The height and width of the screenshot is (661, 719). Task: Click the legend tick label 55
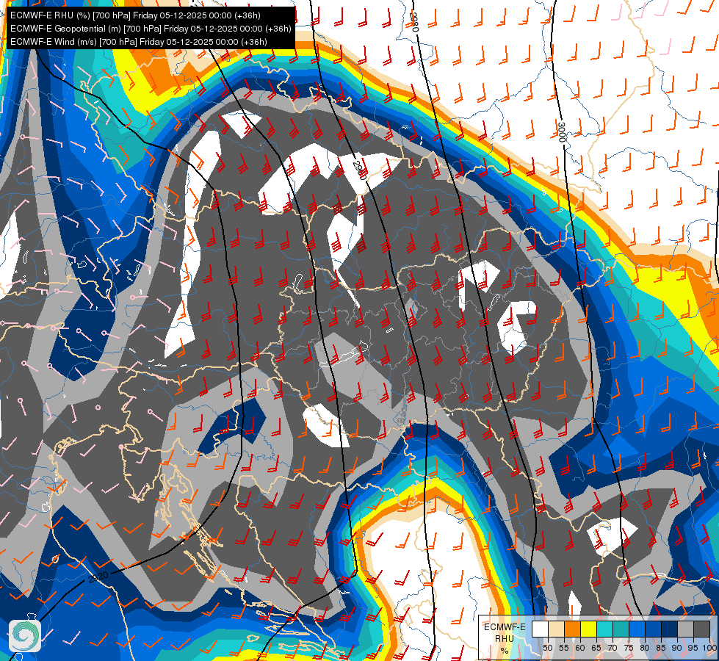(x=563, y=648)
